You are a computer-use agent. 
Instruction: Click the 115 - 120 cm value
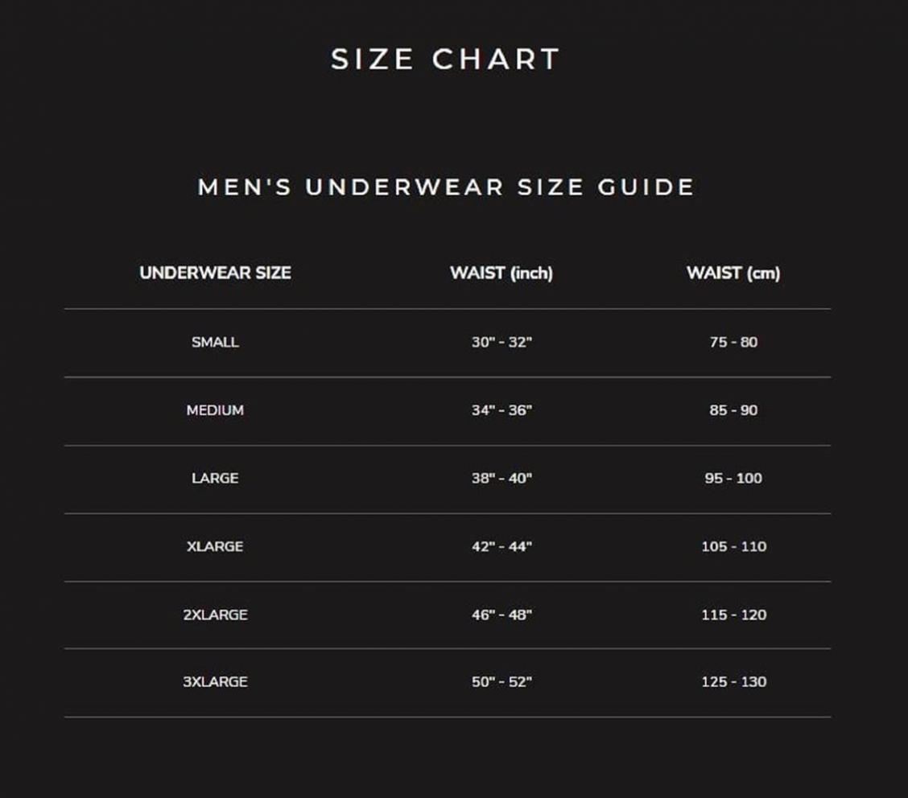[x=733, y=615]
